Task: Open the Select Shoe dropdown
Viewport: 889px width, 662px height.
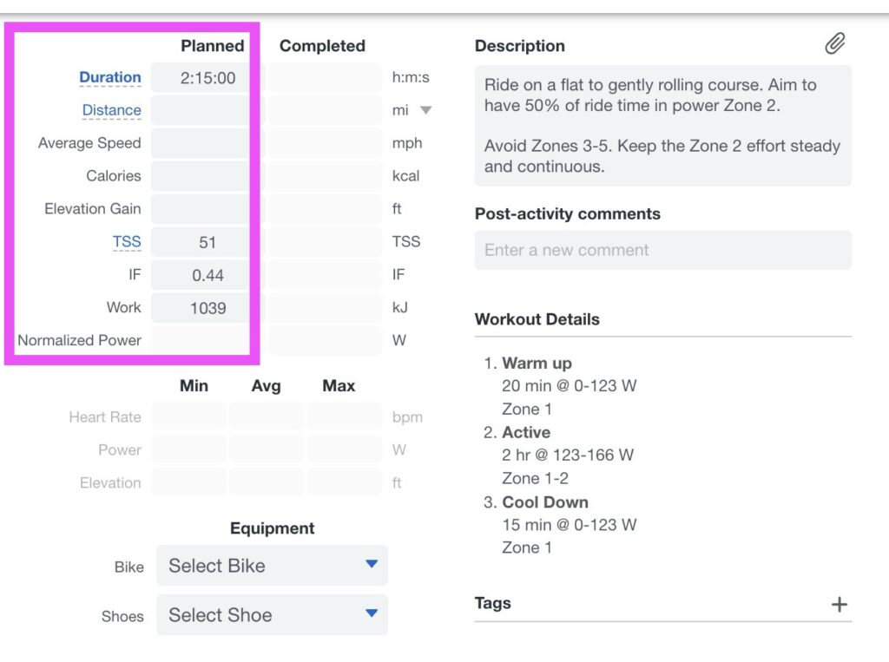Action: (272, 615)
